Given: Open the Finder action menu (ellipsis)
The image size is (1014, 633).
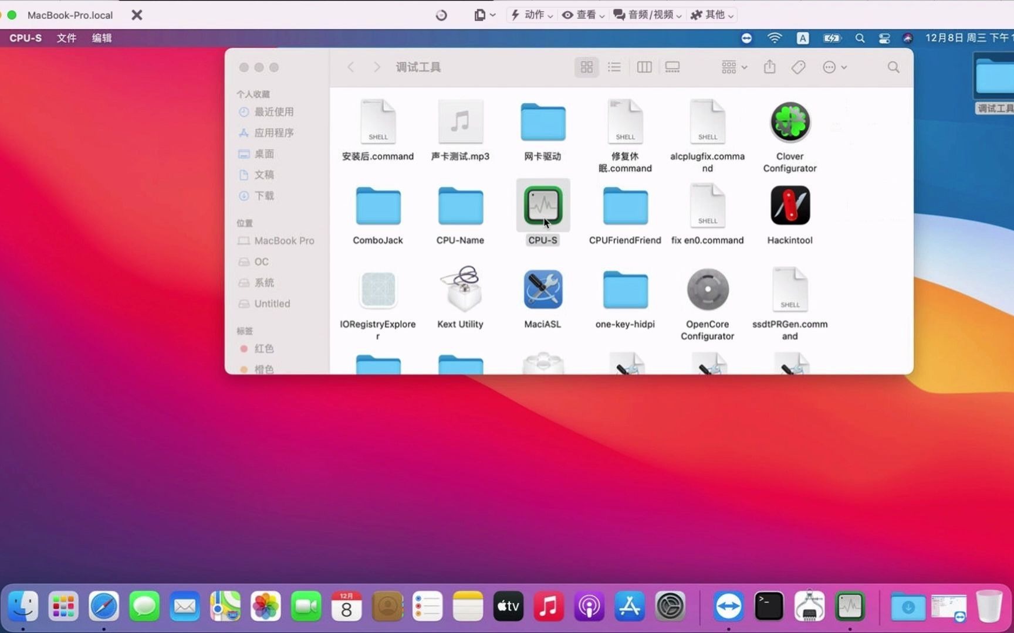Looking at the screenshot, I should click(x=834, y=67).
